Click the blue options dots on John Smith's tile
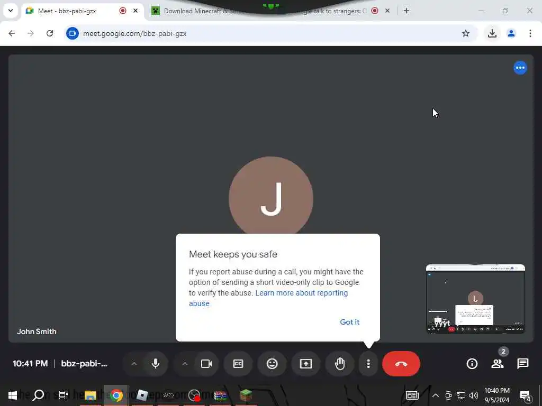542x406 pixels. 520,68
